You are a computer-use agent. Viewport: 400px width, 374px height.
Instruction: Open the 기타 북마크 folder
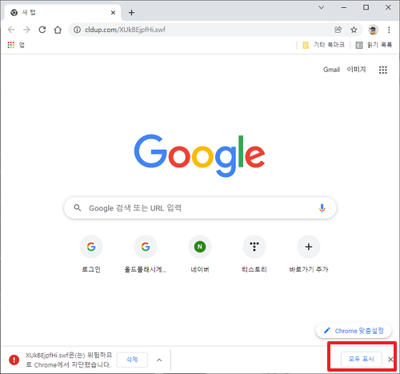pos(324,45)
